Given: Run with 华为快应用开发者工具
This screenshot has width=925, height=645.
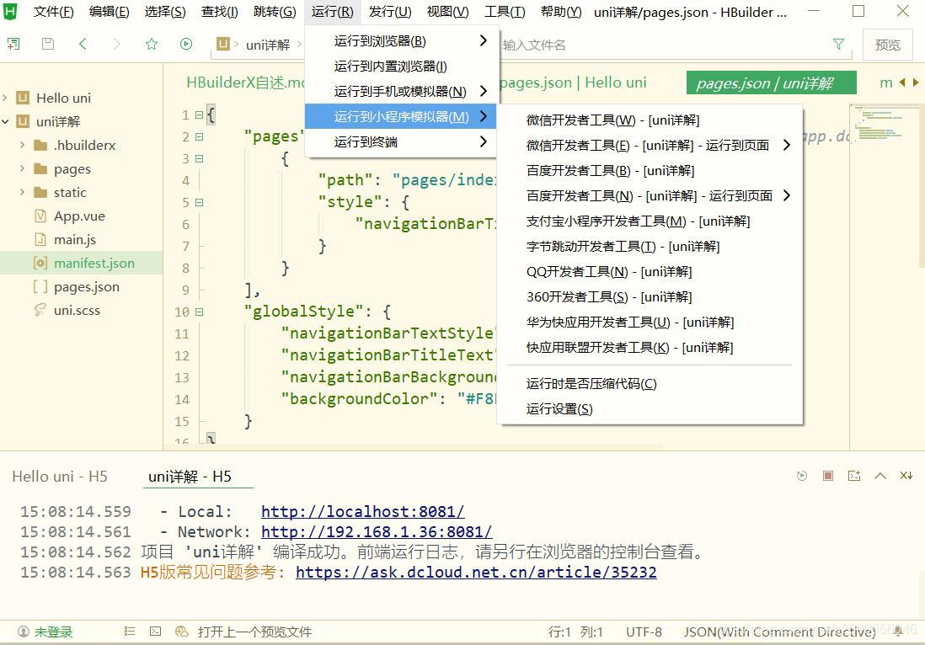Looking at the screenshot, I should point(650,322).
